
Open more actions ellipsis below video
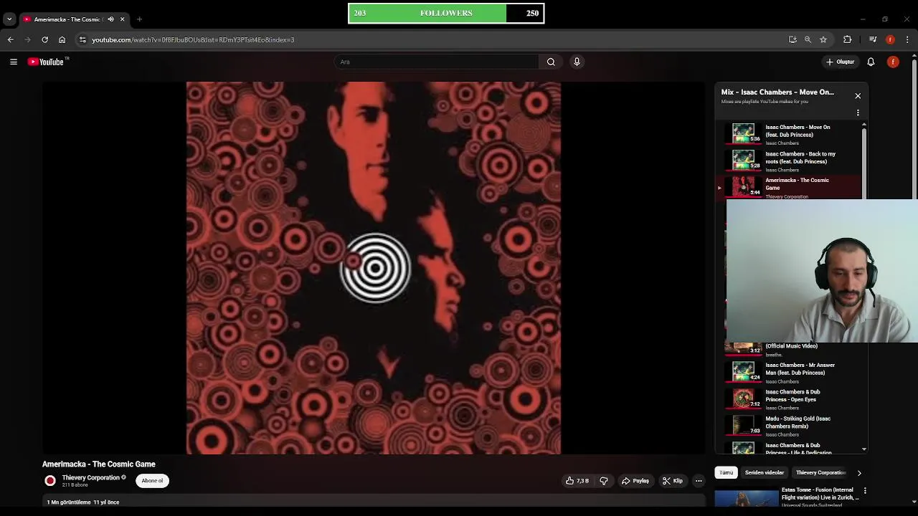(x=699, y=481)
